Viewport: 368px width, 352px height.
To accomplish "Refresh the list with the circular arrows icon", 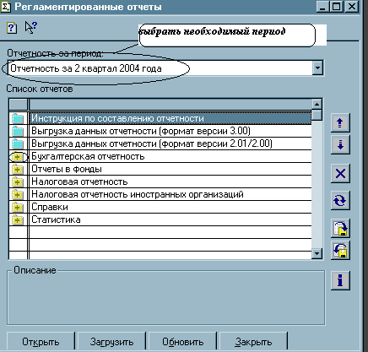I will pos(340,200).
